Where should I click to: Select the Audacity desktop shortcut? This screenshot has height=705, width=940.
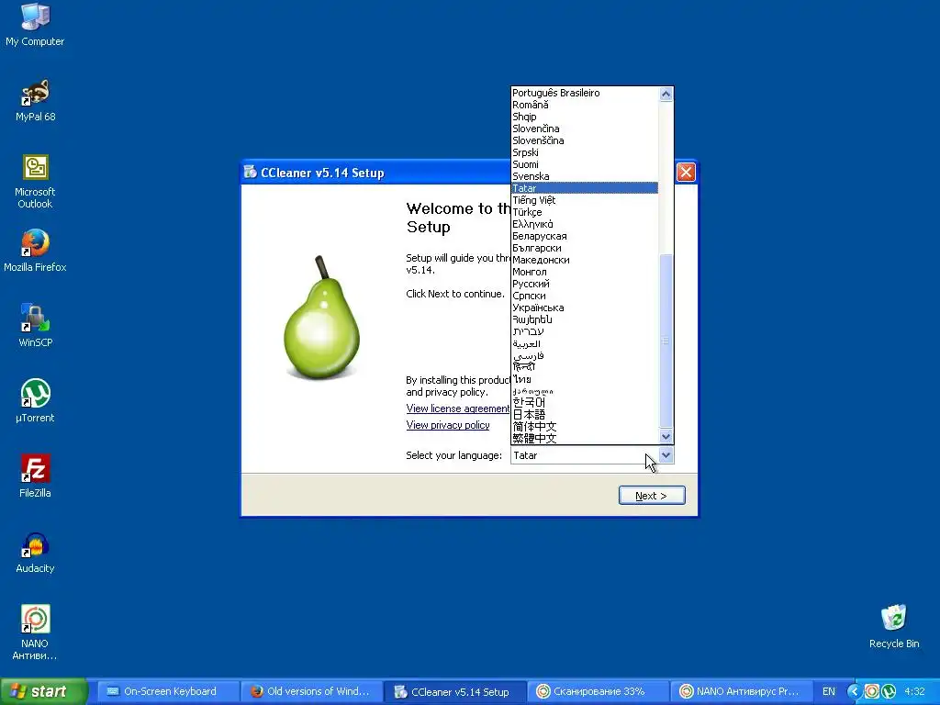click(35, 552)
